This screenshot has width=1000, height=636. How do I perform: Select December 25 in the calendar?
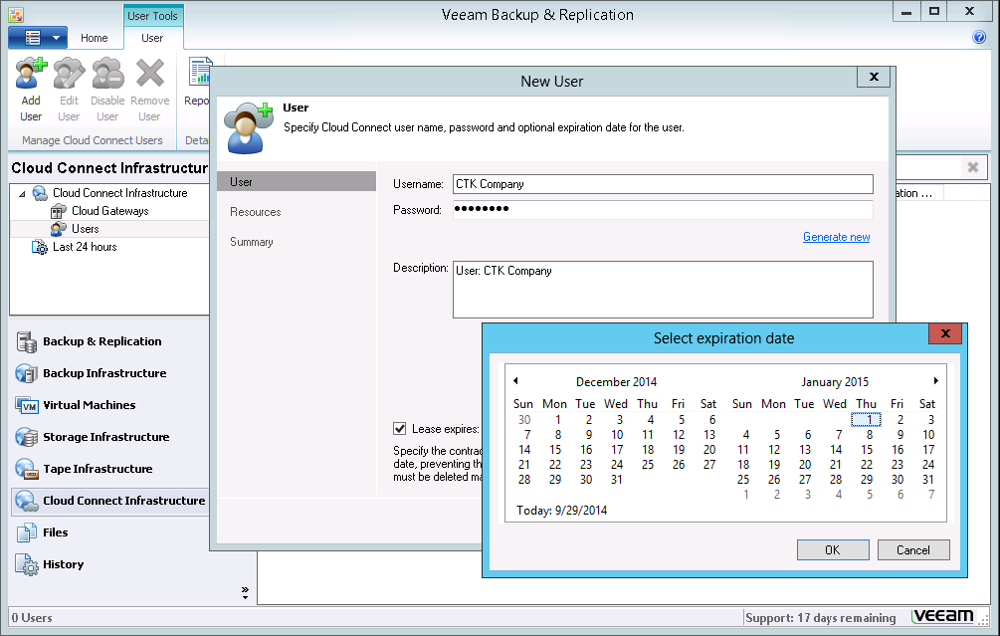point(648,465)
